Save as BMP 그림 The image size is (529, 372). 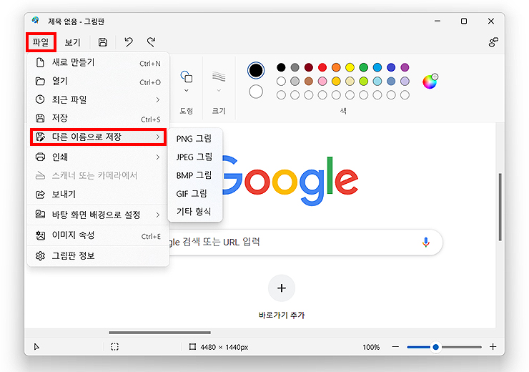195,175
